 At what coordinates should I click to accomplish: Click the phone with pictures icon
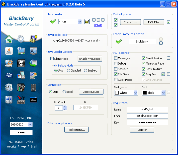33,75
